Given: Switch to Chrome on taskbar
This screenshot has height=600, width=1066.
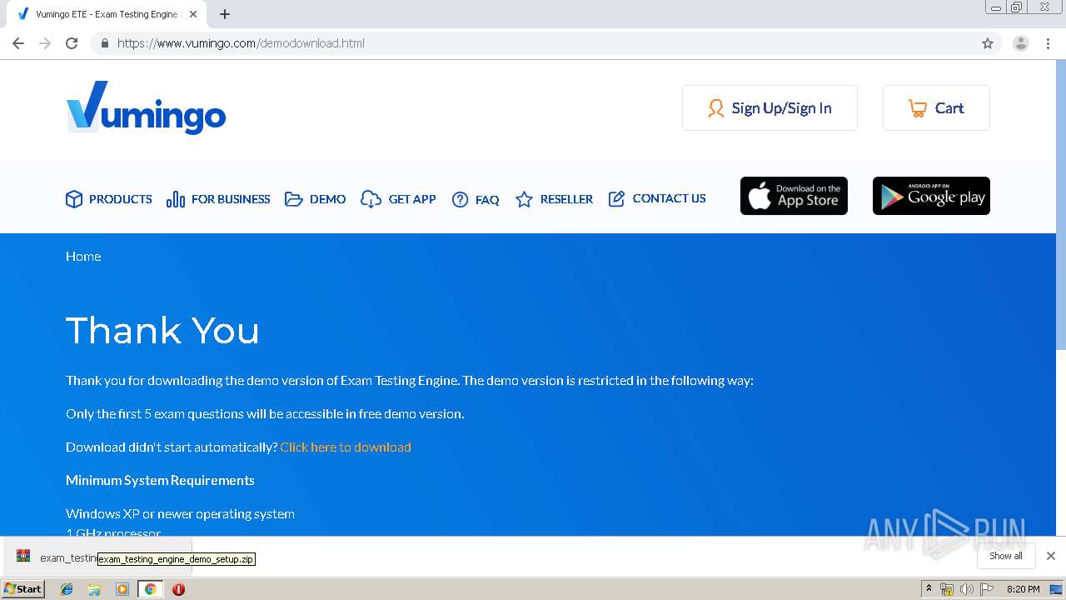Looking at the screenshot, I should tap(150, 589).
